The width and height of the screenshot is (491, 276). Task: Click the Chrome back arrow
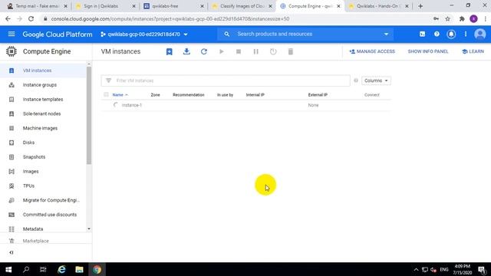click(x=8, y=18)
